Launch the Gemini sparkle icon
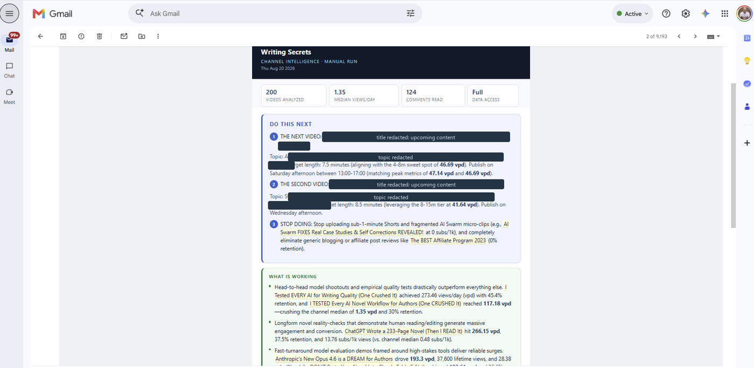754x368 pixels. coord(706,13)
